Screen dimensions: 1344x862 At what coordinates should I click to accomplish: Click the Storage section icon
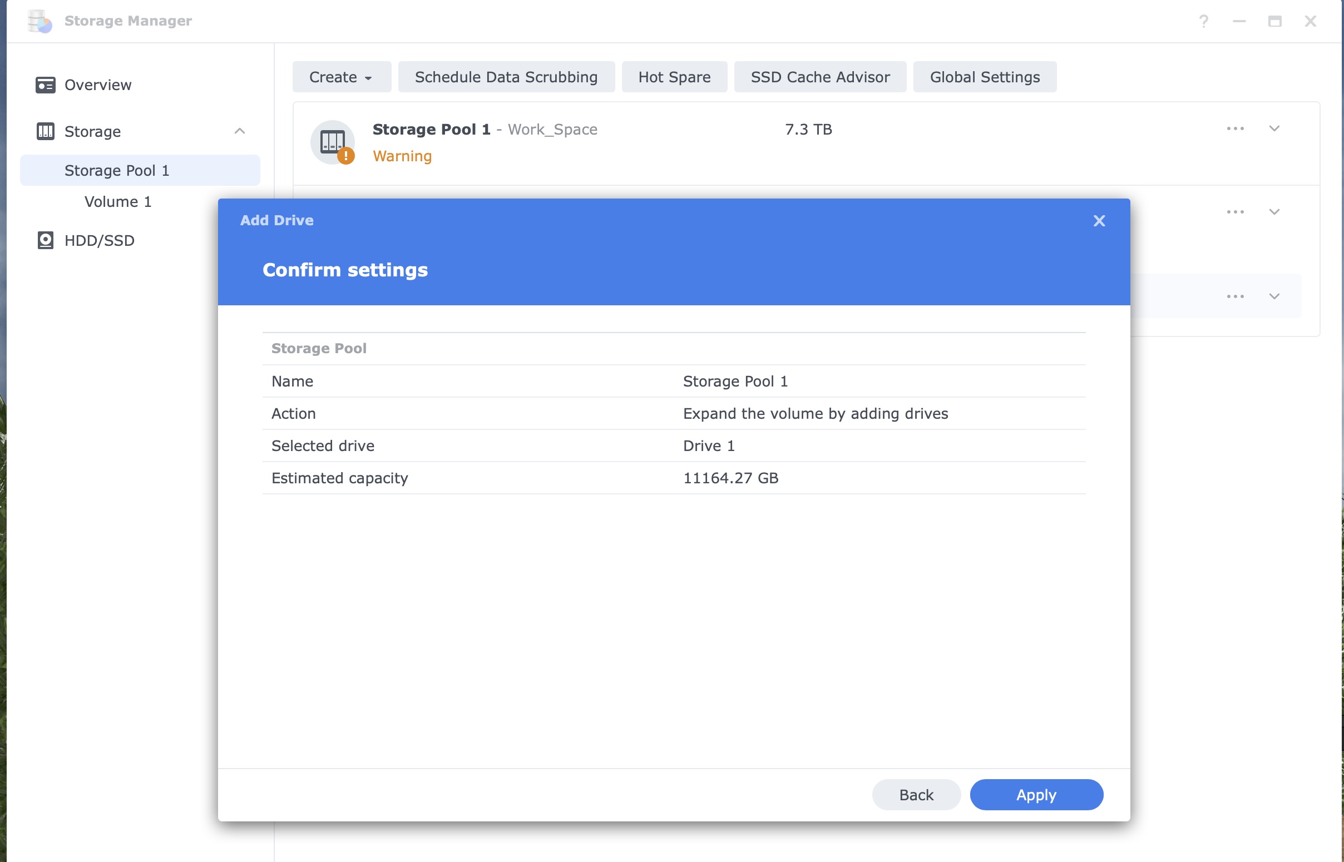46,132
